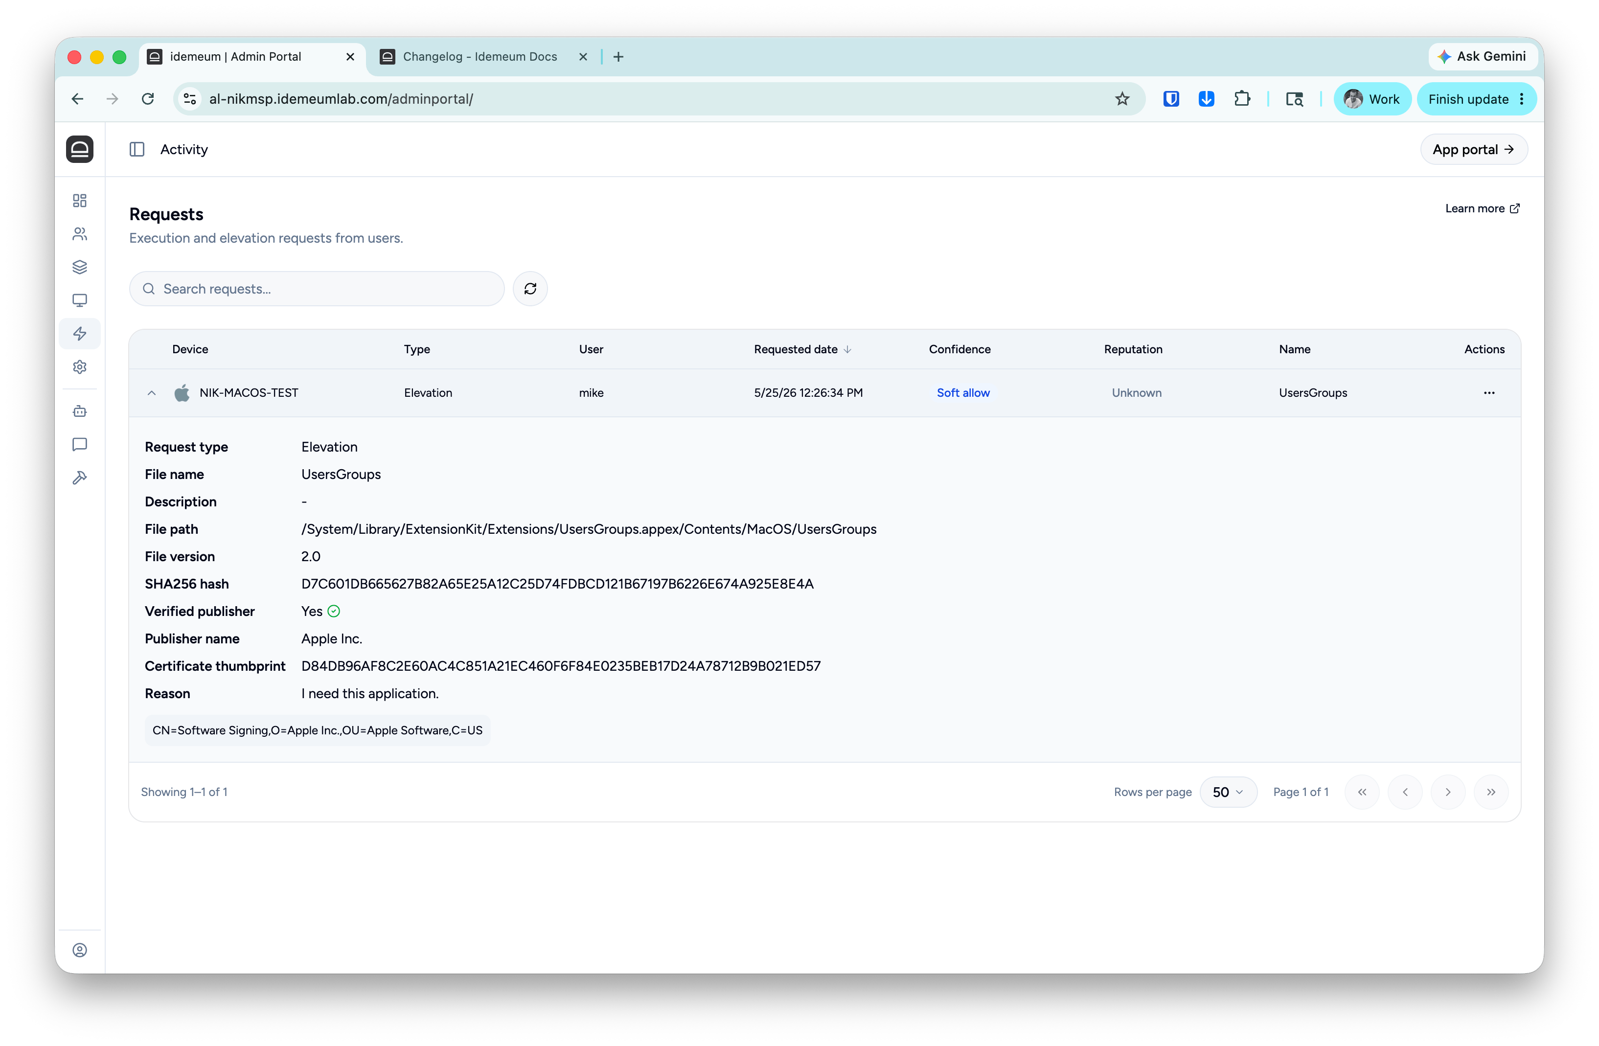Open the hammer tools icon in sidebar
This screenshot has height=1046, width=1599.
pyautogui.click(x=79, y=478)
